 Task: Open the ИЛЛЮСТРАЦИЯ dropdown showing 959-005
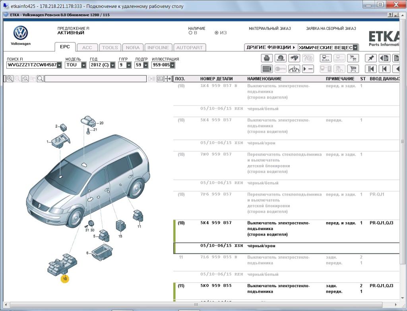pyautogui.click(x=172, y=65)
